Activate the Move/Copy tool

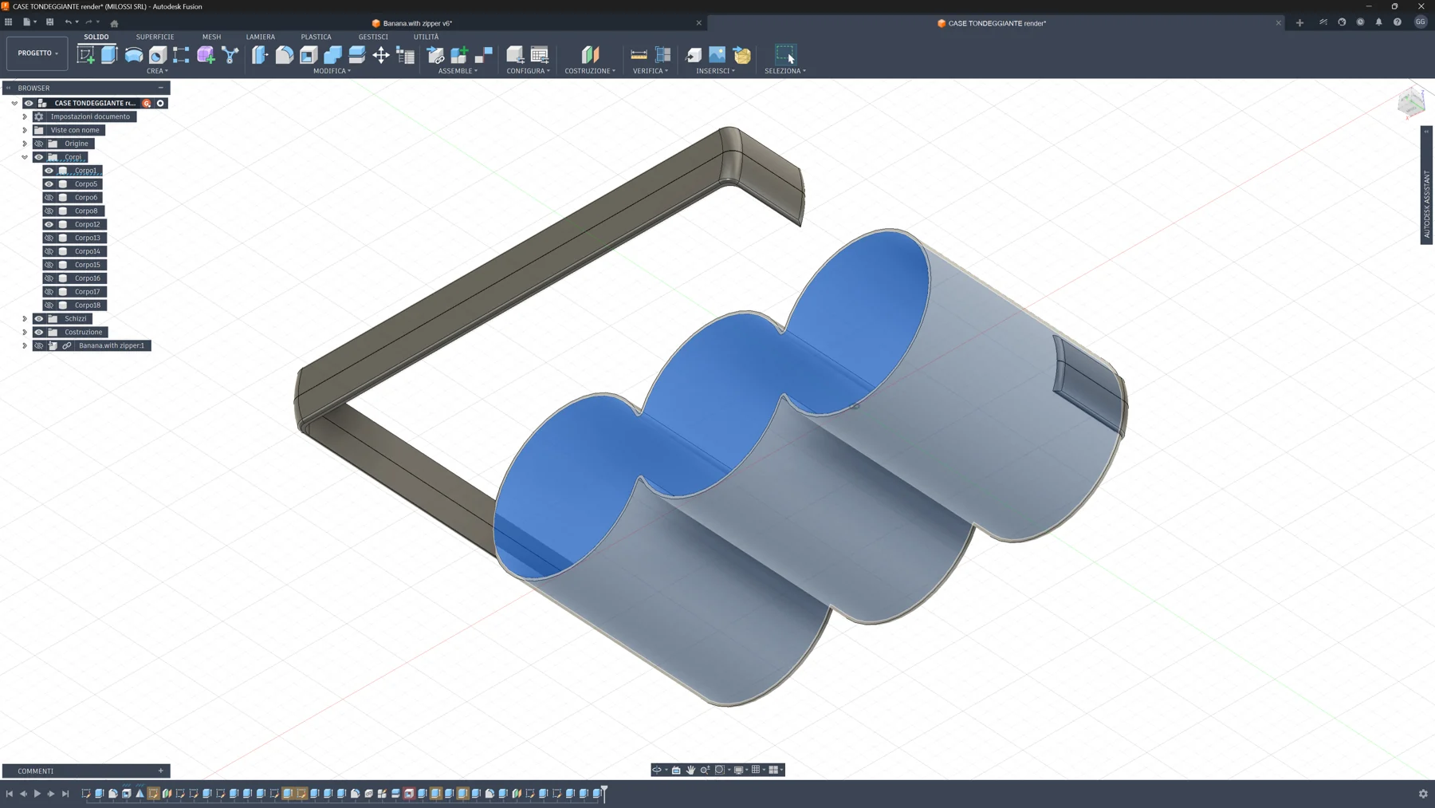coord(381,54)
